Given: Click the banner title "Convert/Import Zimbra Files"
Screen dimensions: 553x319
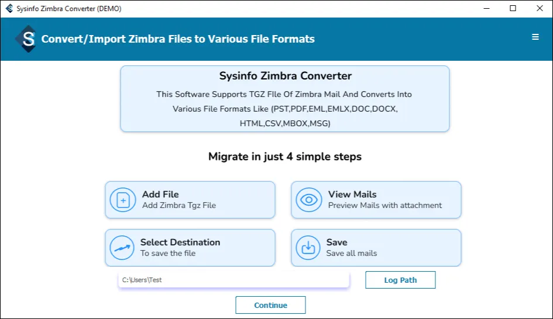Looking at the screenshot, I should pyautogui.click(x=178, y=39).
